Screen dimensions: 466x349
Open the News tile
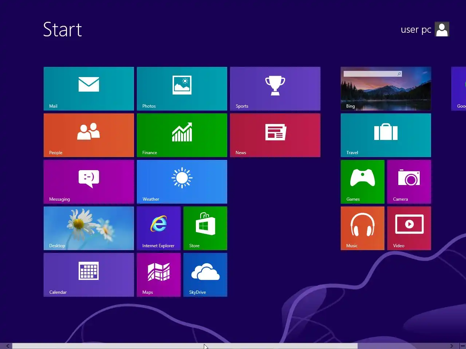pyautogui.click(x=275, y=135)
